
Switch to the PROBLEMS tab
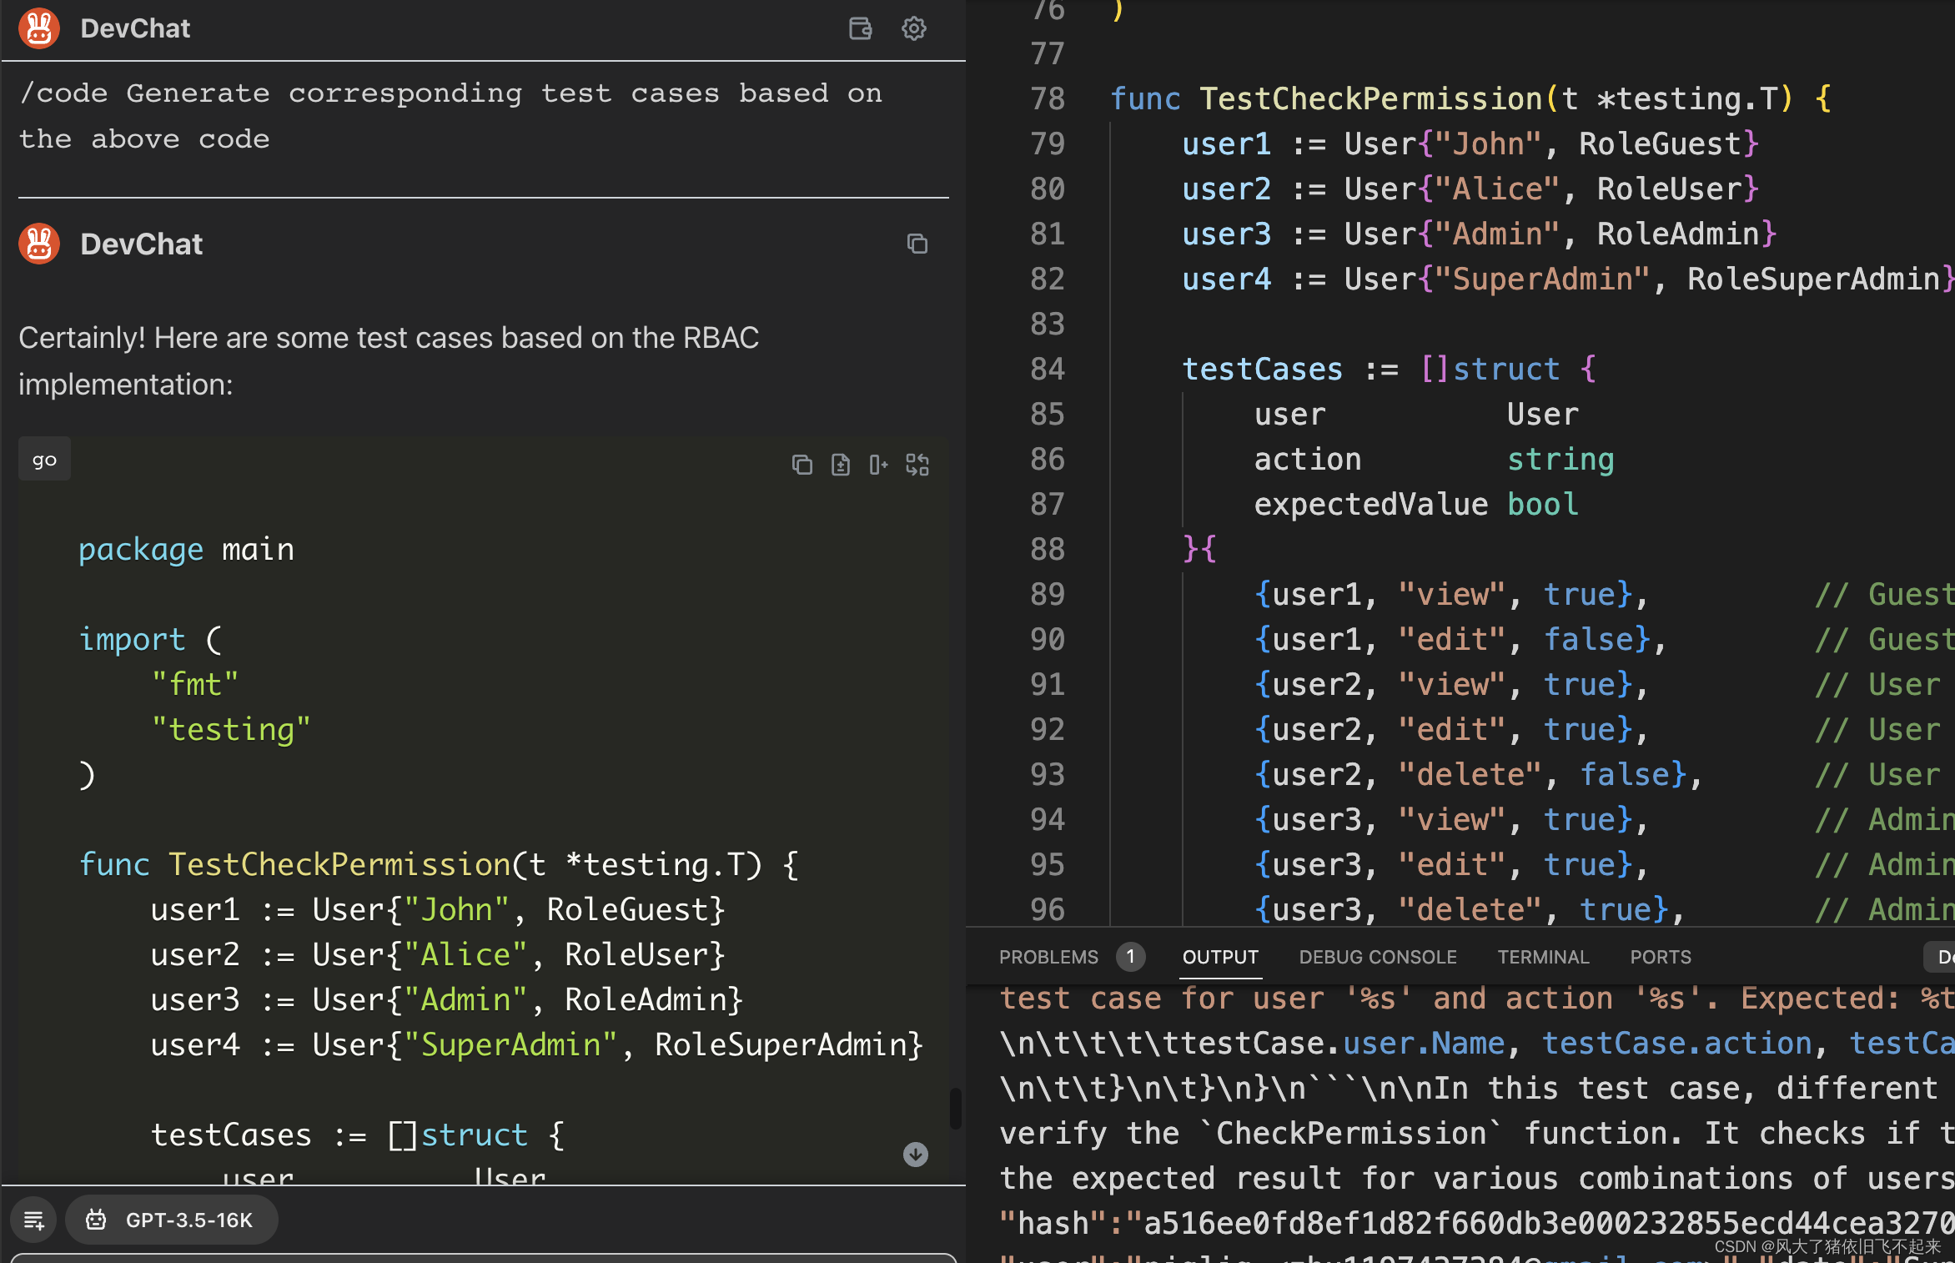point(1048,957)
